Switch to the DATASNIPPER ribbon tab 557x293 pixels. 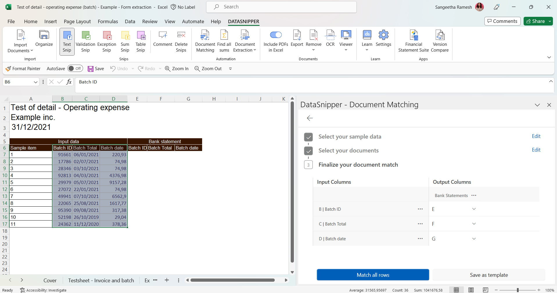pos(243,21)
